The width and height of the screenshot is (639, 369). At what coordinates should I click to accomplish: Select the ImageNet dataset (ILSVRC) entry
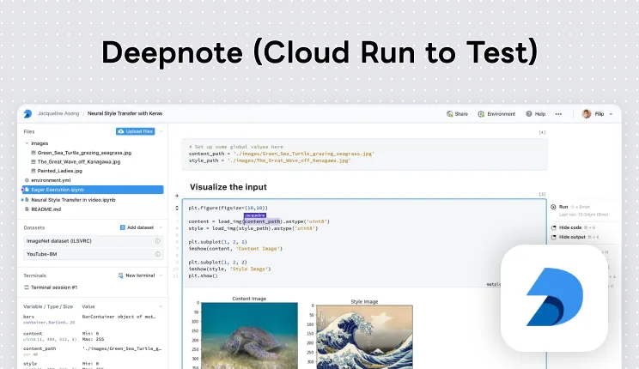tap(94, 241)
